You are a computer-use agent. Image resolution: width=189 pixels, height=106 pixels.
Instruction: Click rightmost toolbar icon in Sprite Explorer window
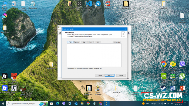tap(129, 33)
